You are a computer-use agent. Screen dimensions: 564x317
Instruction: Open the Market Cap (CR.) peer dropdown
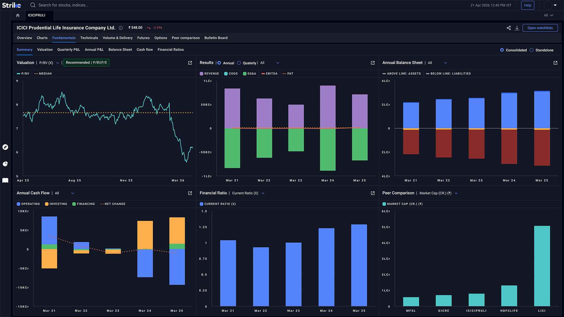click(439, 193)
